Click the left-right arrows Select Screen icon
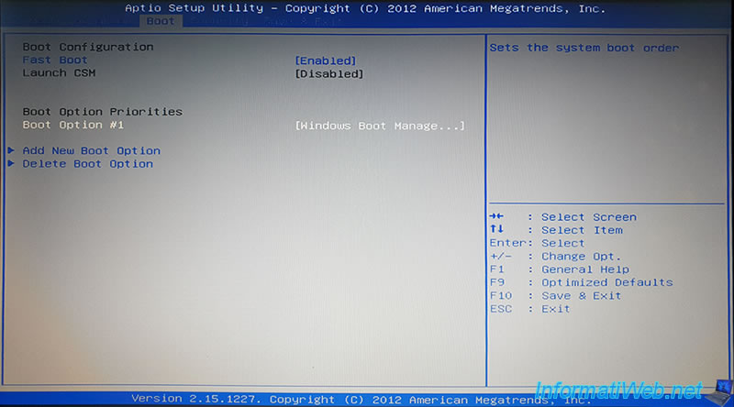Viewport: 734px width, 407px height. (496, 217)
